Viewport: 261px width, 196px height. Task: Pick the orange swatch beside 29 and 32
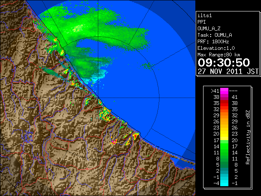coord(224,116)
